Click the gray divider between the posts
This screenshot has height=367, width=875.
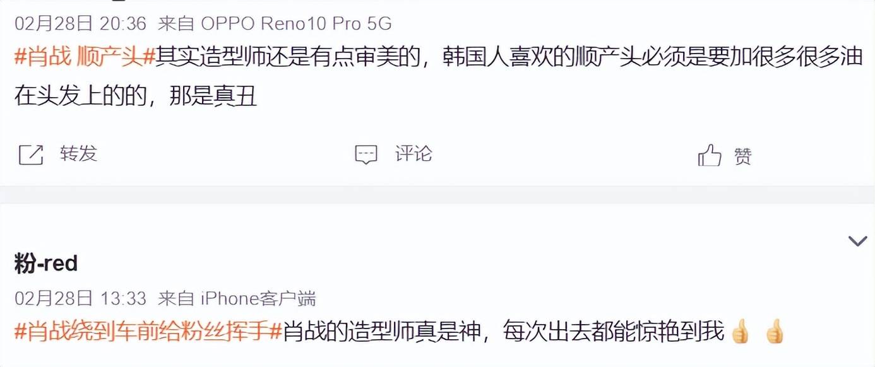tap(437, 195)
